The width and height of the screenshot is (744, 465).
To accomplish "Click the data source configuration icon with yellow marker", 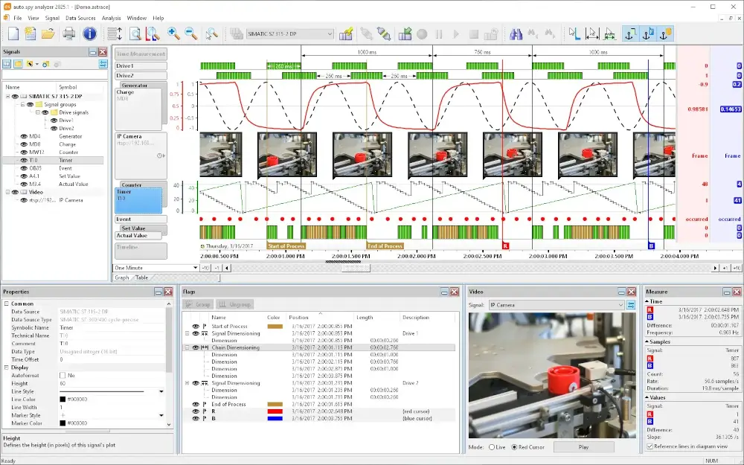I will [346, 33].
